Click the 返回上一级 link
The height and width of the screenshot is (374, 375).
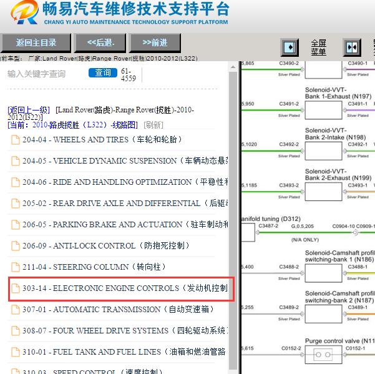tap(29, 110)
